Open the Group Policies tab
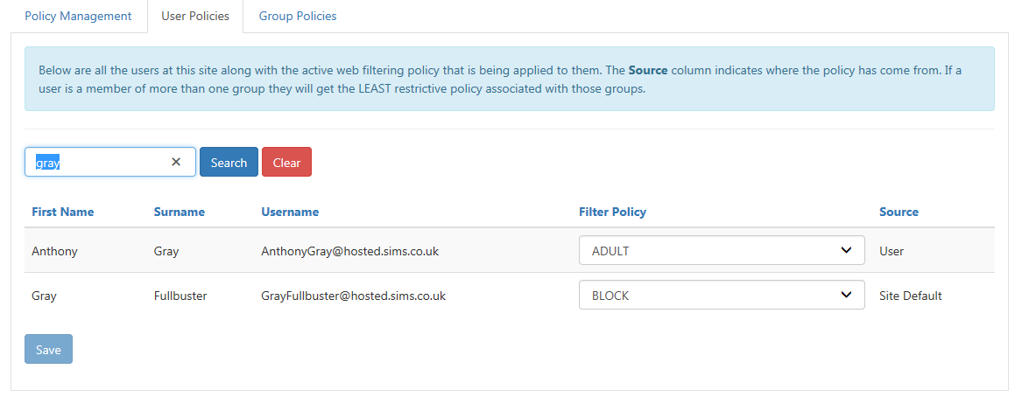 [x=298, y=16]
